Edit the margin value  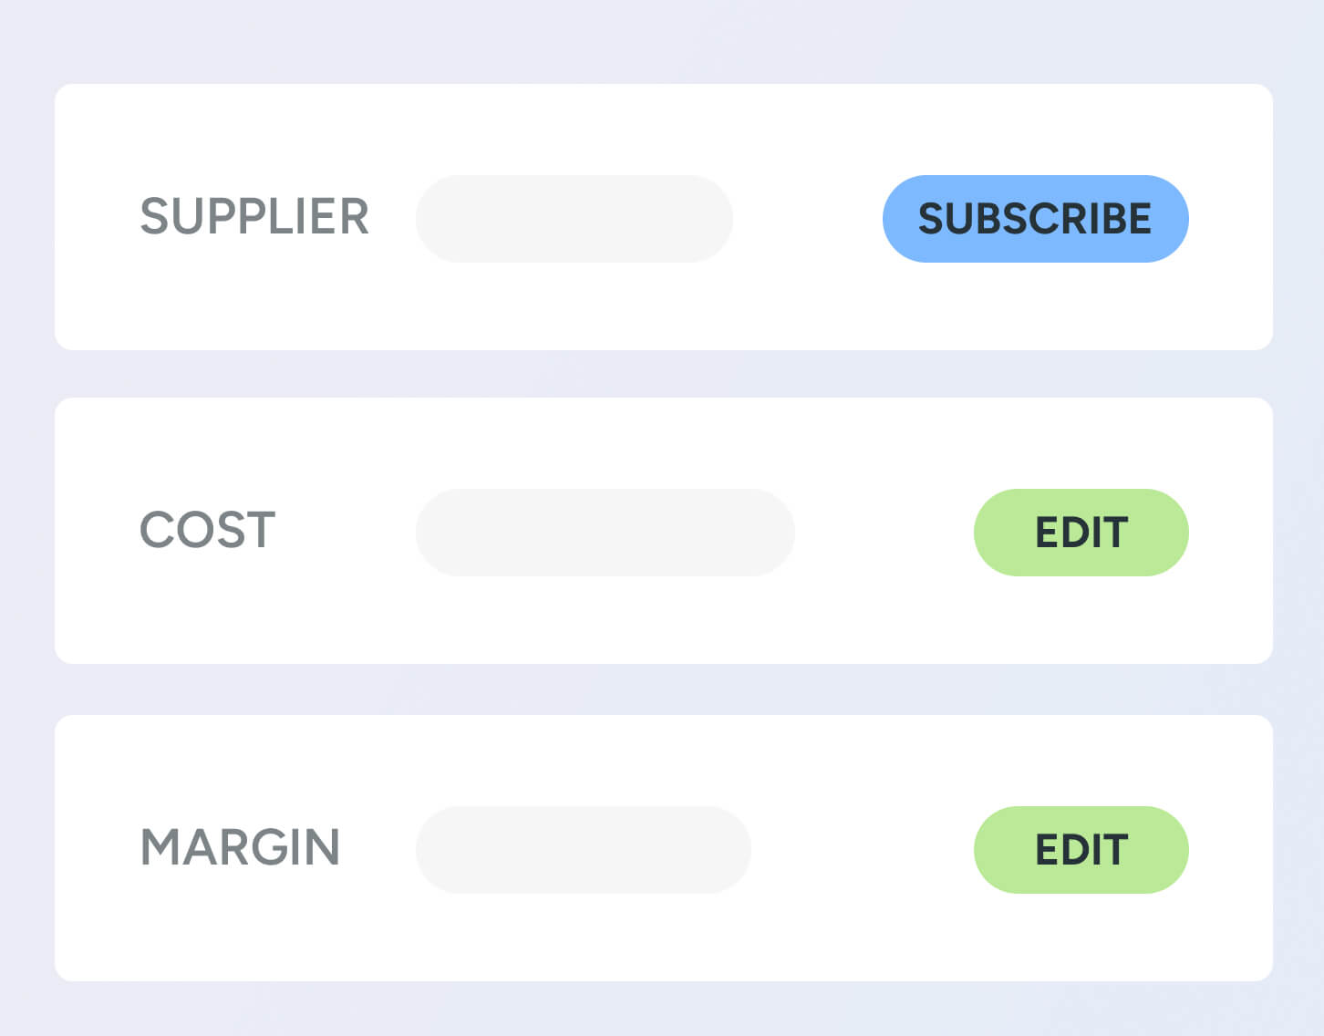pyautogui.click(x=1081, y=850)
